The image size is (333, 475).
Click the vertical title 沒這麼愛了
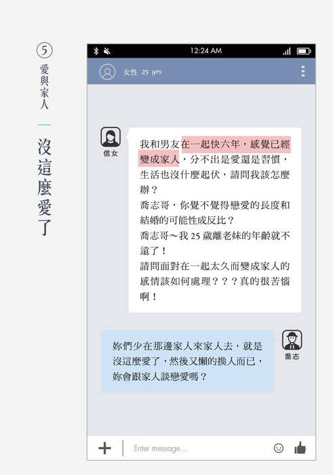pyautogui.click(x=45, y=187)
